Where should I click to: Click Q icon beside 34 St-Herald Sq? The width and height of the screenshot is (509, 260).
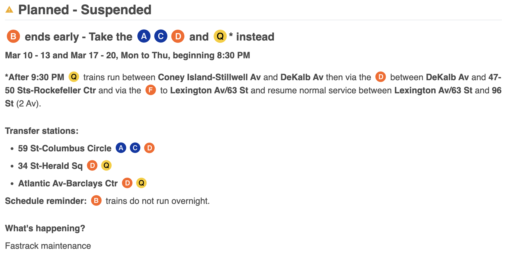click(x=106, y=166)
